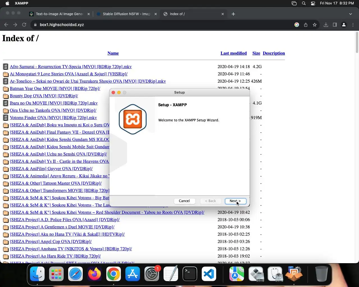Switch to Text-to-image AI Image Generator tab
The width and height of the screenshot is (359, 287).
(x=60, y=14)
